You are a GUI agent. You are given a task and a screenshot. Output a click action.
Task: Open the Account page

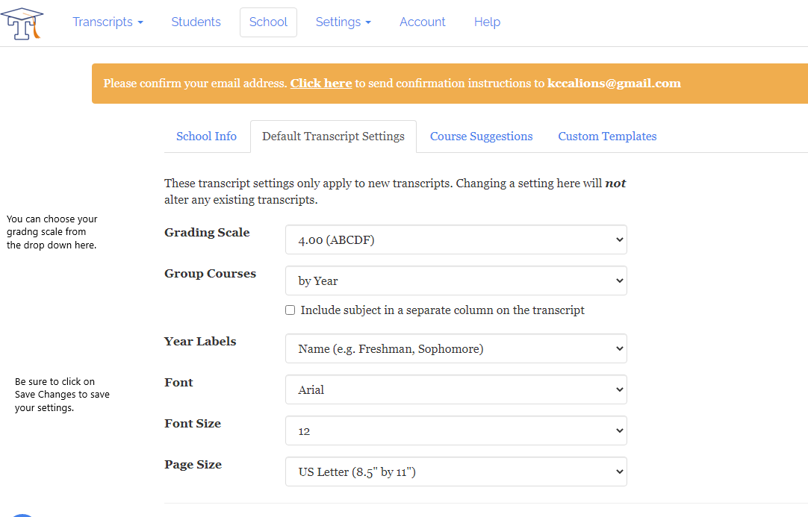click(422, 22)
